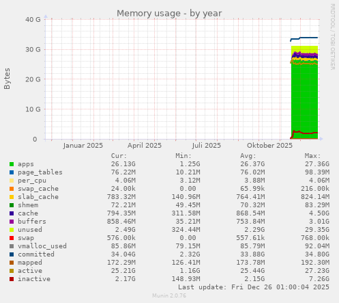Click the swap red legend swatch

[12, 238]
